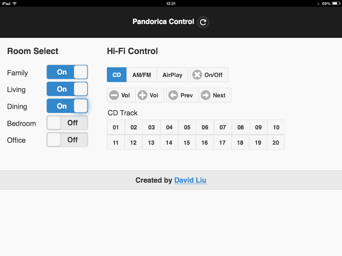
Task: Click the plus Vol icon to raise volume
Action: pyautogui.click(x=142, y=95)
